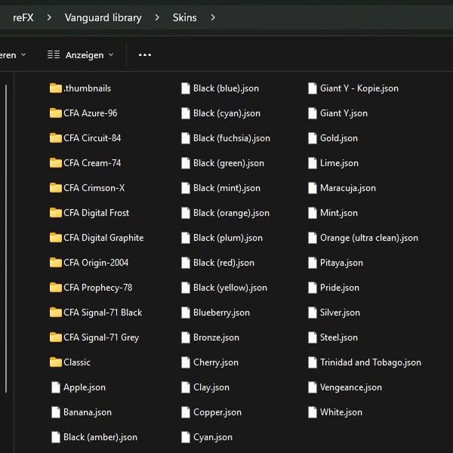The height and width of the screenshot is (453, 453).
Task: Select Giant Y.json file name
Action: (x=344, y=113)
